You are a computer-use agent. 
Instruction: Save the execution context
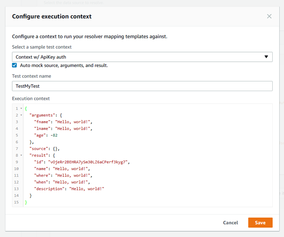point(260,223)
